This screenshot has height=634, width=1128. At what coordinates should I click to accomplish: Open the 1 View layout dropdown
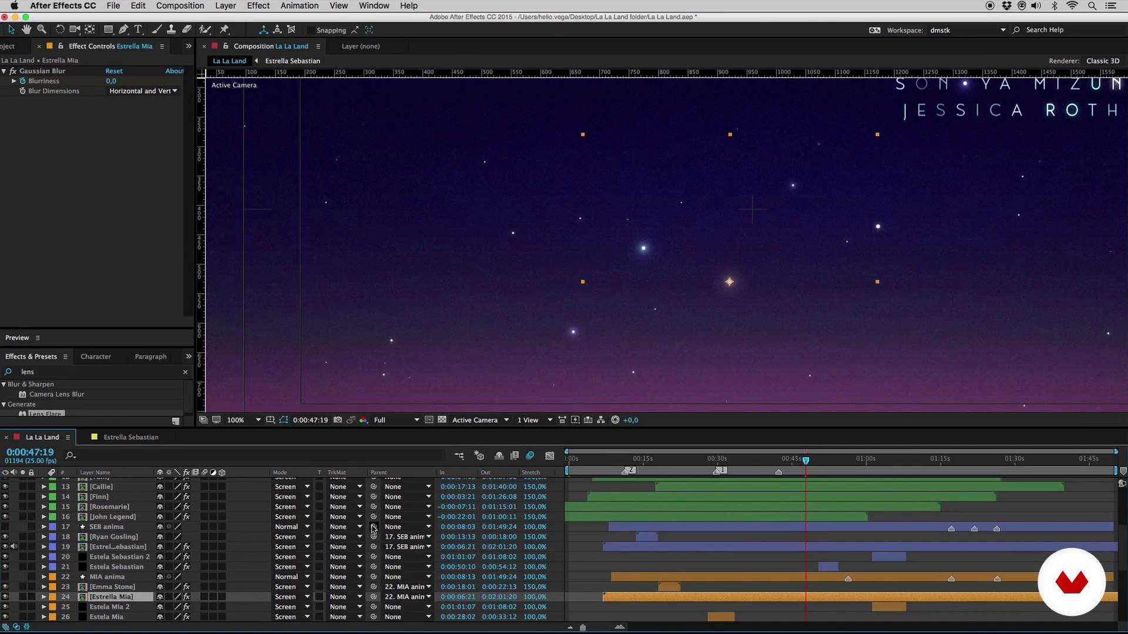point(535,420)
